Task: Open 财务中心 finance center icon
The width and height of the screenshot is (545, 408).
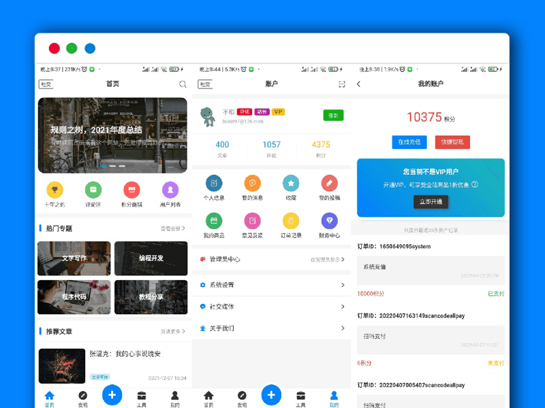Action: [329, 220]
